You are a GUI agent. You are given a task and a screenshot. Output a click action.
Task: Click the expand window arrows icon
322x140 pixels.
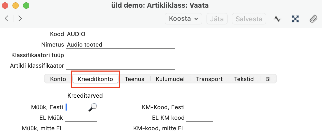point(295,19)
